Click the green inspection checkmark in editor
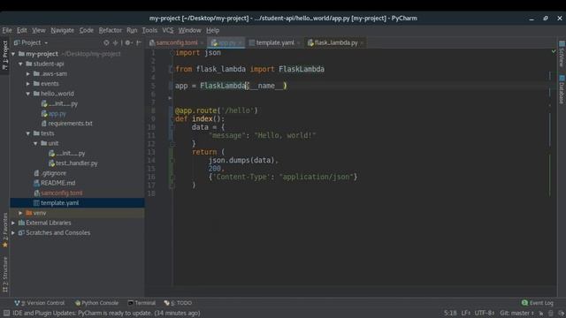The height and width of the screenshot is (318, 566). (554, 51)
